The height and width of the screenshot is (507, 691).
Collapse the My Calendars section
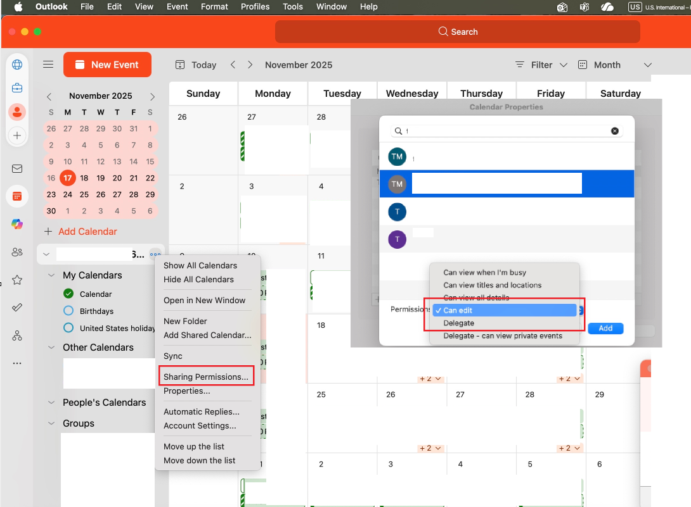[51, 275]
